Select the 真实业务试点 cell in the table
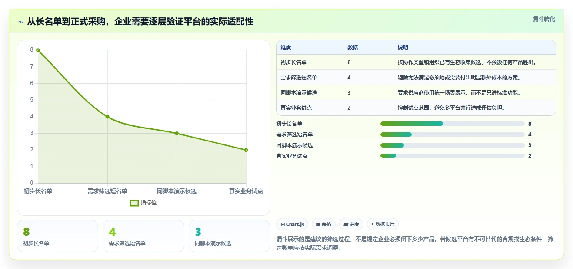Image resolution: width=573 pixels, height=269 pixels. [296, 108]
